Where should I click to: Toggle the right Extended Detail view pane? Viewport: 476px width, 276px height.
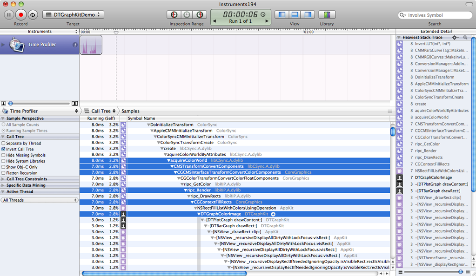308,15
